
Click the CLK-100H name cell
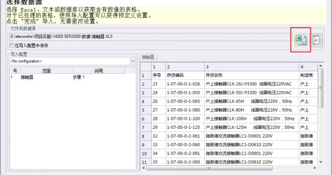(x=252, y=119)
